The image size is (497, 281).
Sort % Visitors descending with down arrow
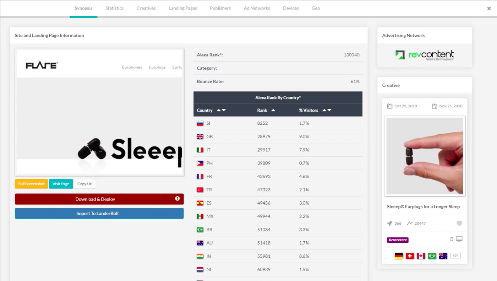329,110
